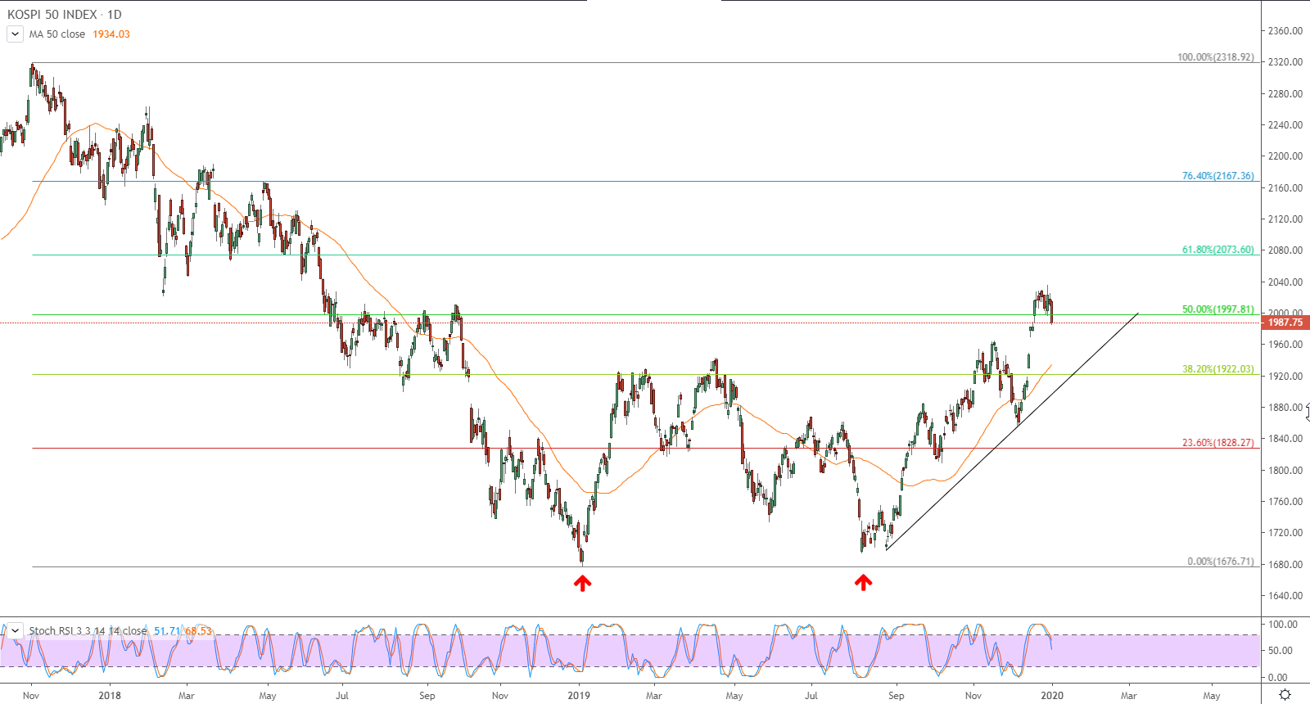Click price axis value 1720.00
The height and width of the screenshot is (704, 1310).
tap(1285, 533)
